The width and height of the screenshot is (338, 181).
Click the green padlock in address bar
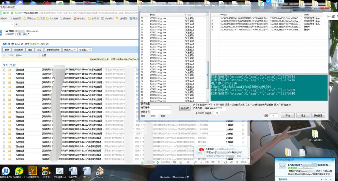coord(12,13)
